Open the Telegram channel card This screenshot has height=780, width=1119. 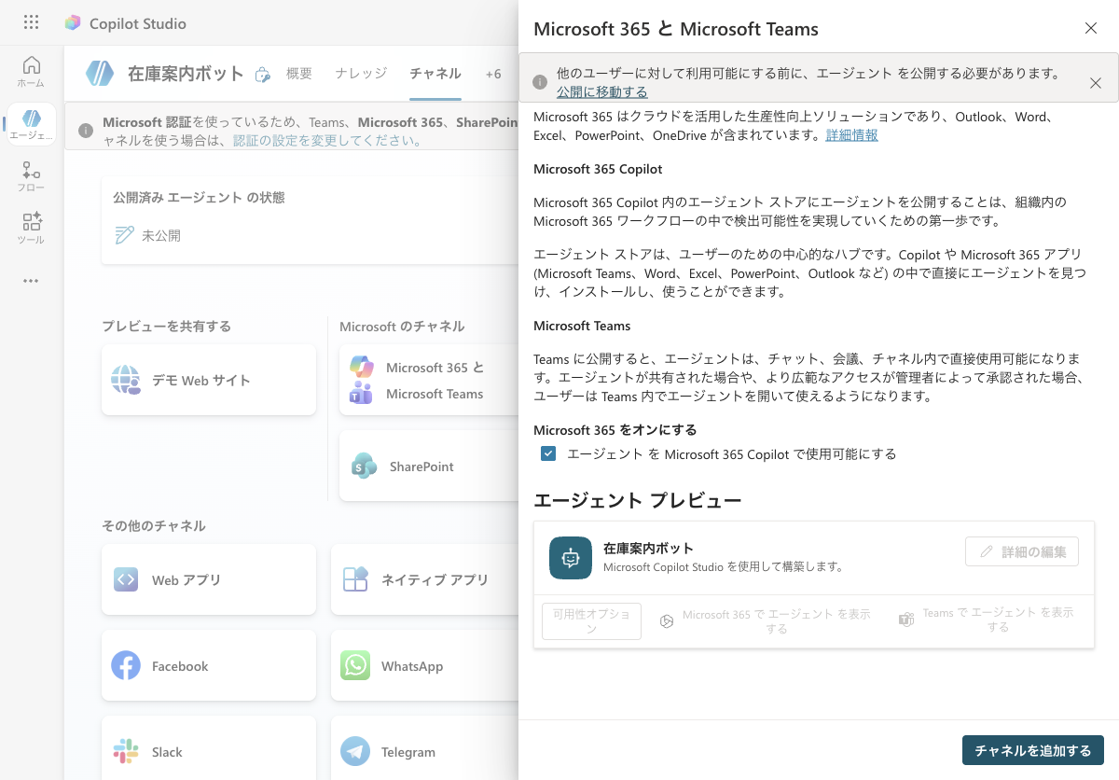425,748
